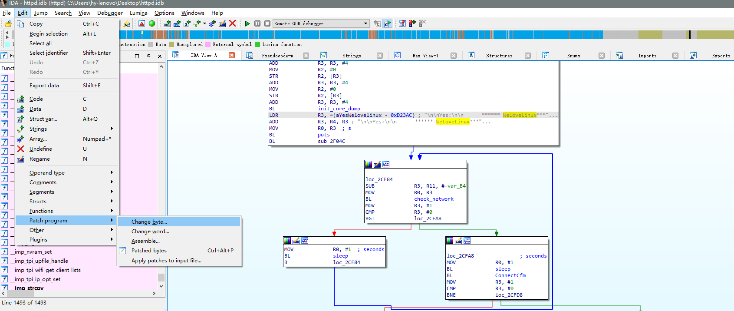Select Change byte... from Patch program submenu

pos(149,222)
